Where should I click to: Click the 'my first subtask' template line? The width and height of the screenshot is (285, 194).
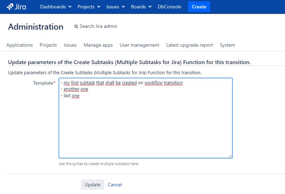122,83
